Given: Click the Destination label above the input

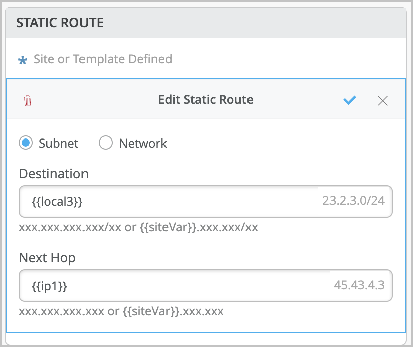Looking at the screenshot, I should click(53, 174).
